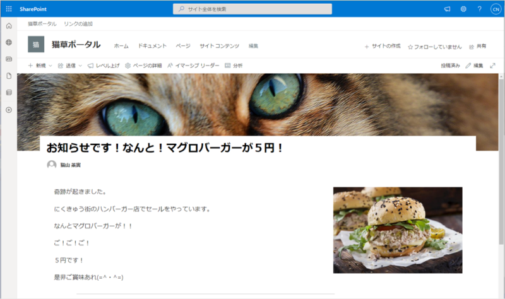Click the page vertical scrollbar
This screenshot has width=505, height=299.
pyautogui.click(x=501, y=161)
